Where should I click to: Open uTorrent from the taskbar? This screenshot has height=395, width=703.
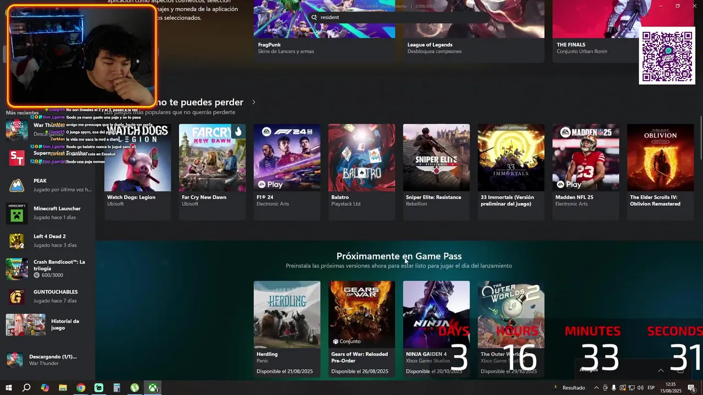(135, 388)
